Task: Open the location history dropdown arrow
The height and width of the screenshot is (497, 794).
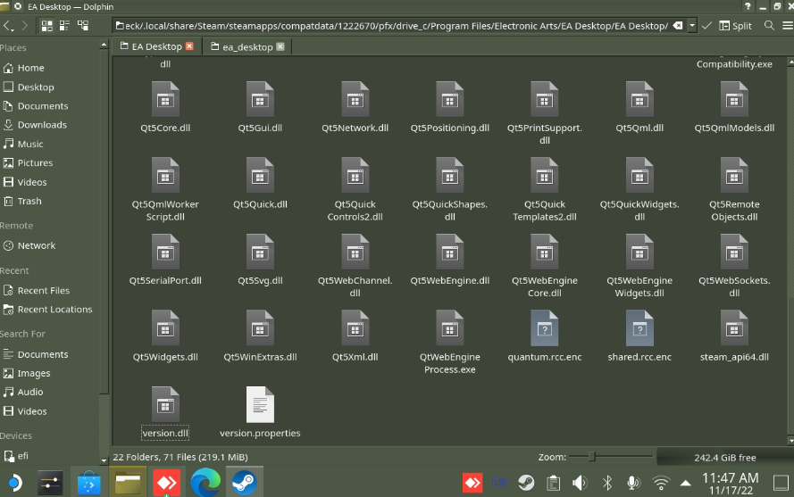Action: 691,26
